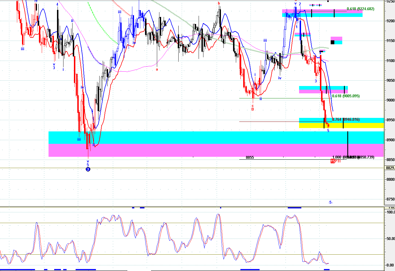Select the 8855 horizontal level label
The height and width of the screenshot is (271, 395).
250,158
